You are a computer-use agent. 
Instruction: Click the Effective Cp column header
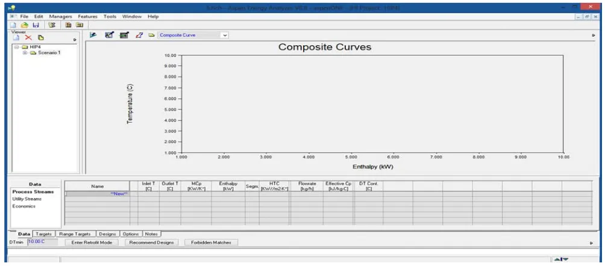pos(338,186)
